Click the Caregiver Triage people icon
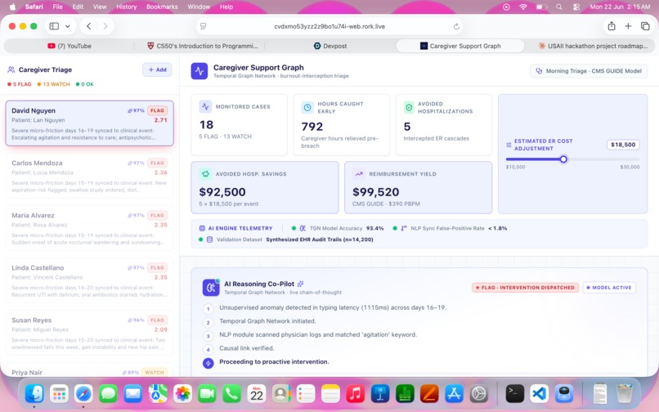659x412 pixels. [11, 69]
